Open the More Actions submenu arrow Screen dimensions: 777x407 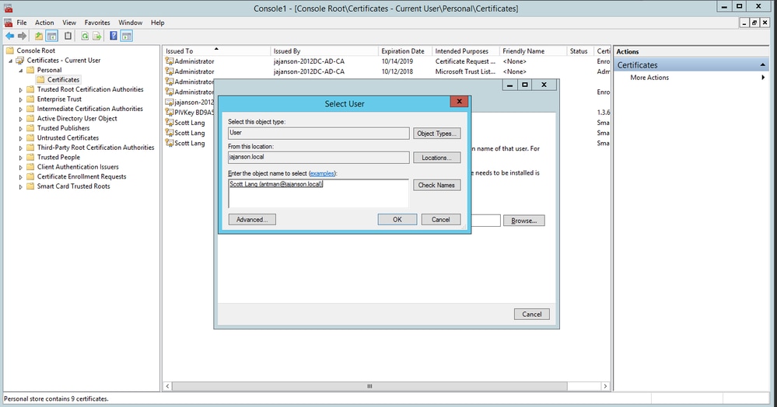763,77
